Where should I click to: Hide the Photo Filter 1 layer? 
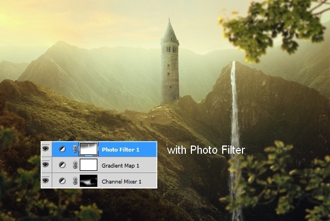click(x=46, y=149)
